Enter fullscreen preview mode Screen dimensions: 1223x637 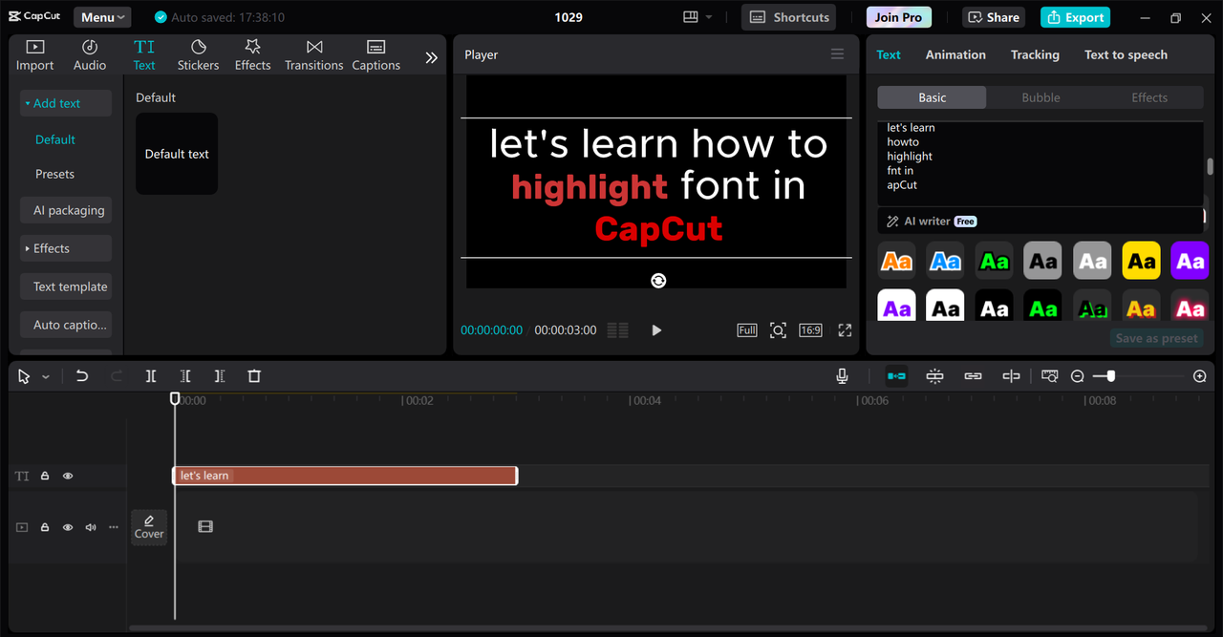click(x=845, y=330)
